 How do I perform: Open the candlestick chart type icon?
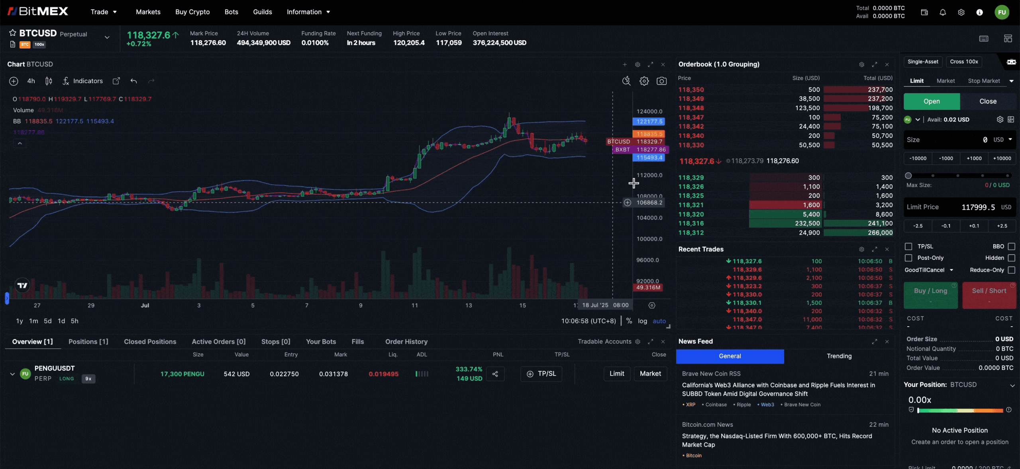coord(49,81)
